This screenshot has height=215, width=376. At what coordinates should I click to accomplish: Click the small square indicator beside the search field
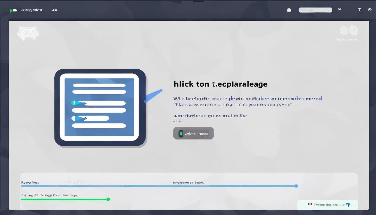tap(339, 9)
